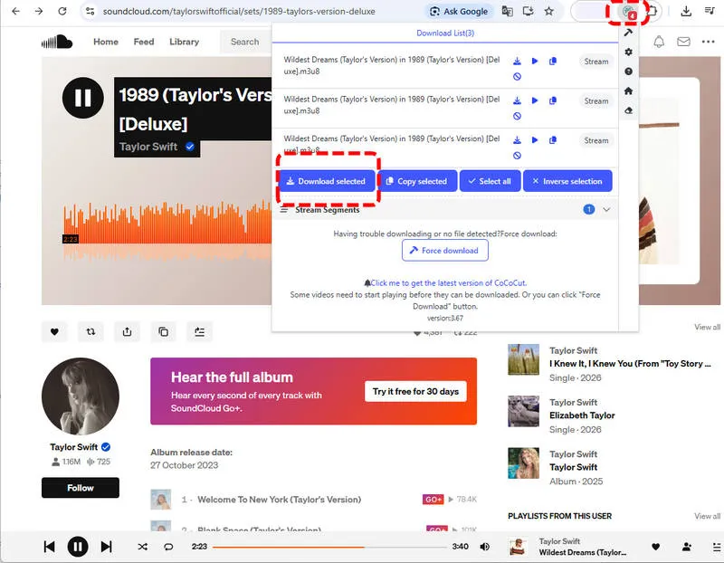Copy URL of the third Wildest Dreams entry
This screenshot has height=563, width=724.
[553, 140]
